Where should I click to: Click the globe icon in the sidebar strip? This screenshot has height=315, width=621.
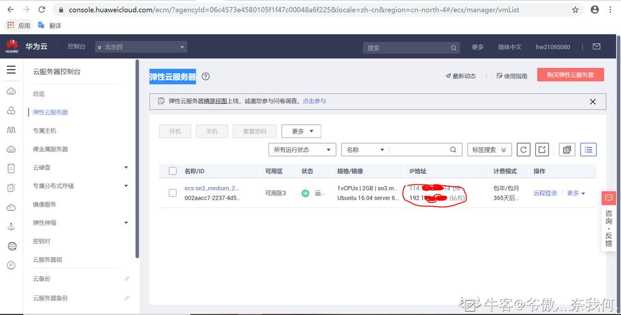click(x=12, y=246)
